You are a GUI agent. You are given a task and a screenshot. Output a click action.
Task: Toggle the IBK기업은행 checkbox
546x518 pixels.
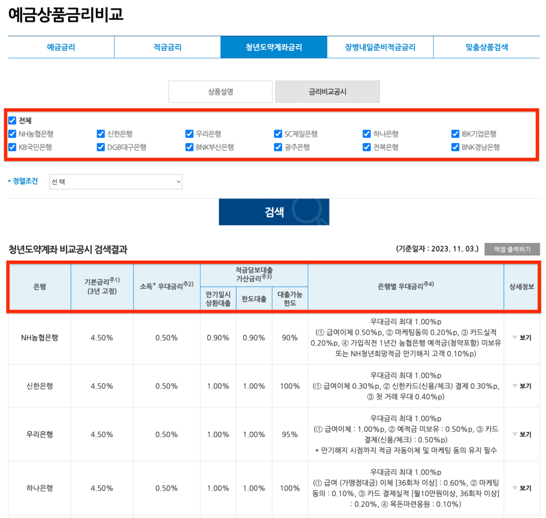pos(455,134)
